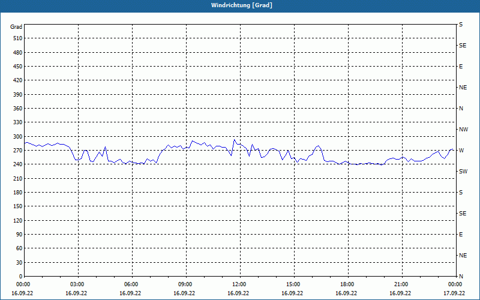Click the SW compass direction label
Viewport: 480px width, 300px height.
(x=463, y=172)
